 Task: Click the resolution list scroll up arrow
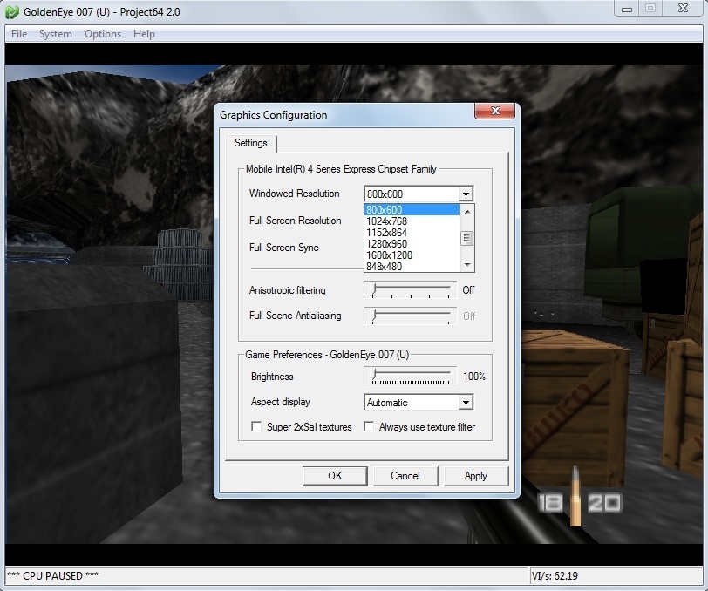tap(467, 211)
